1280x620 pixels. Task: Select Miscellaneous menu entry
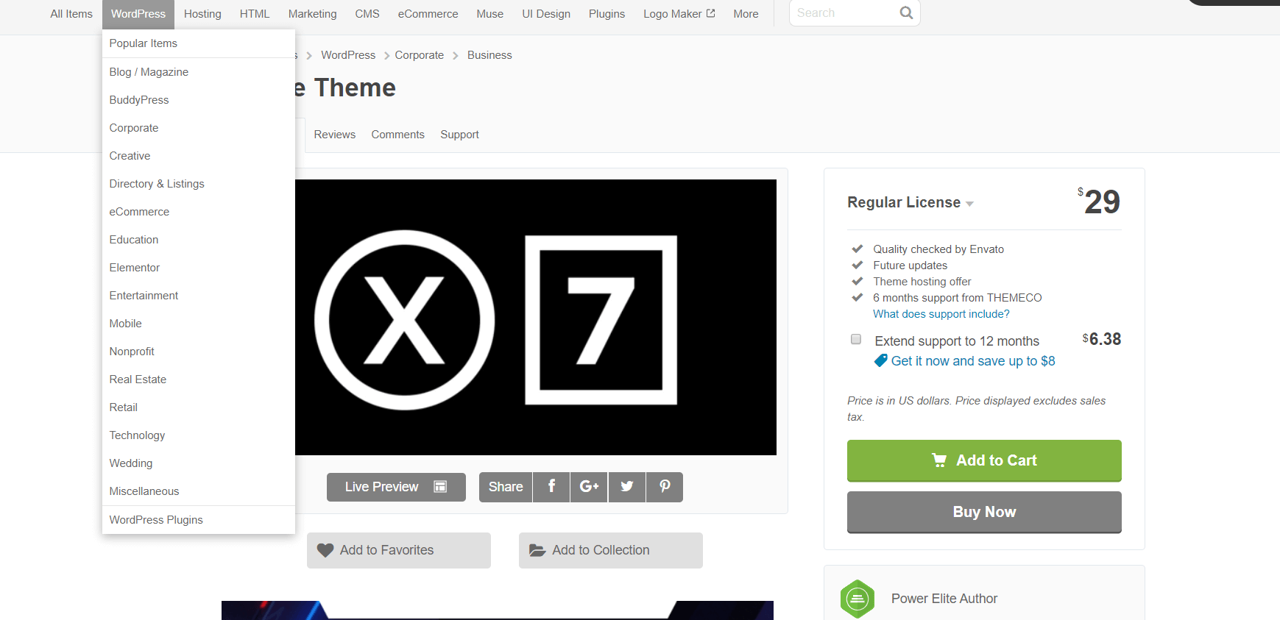[x=199, y=491]
